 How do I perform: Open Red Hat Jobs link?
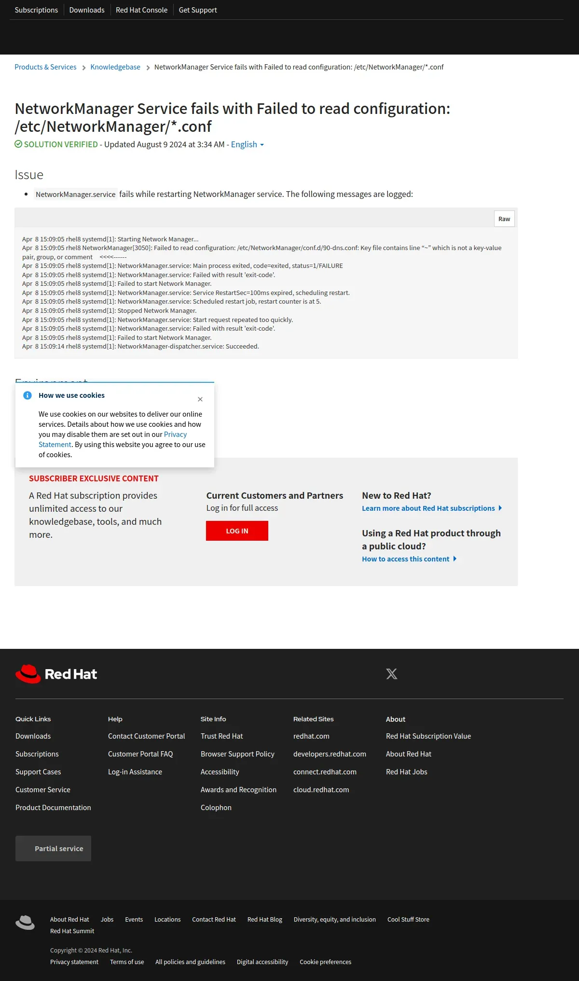click(407, 772)
